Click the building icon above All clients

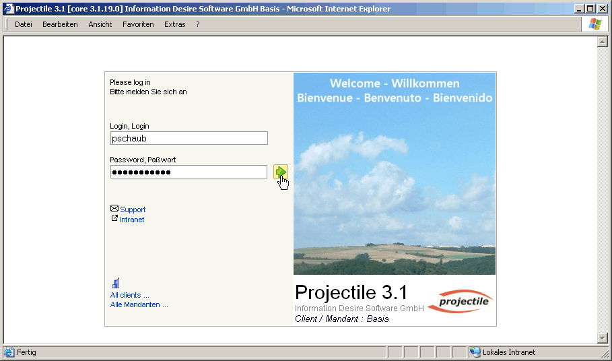pyautogui.click(x=116, y=283)
